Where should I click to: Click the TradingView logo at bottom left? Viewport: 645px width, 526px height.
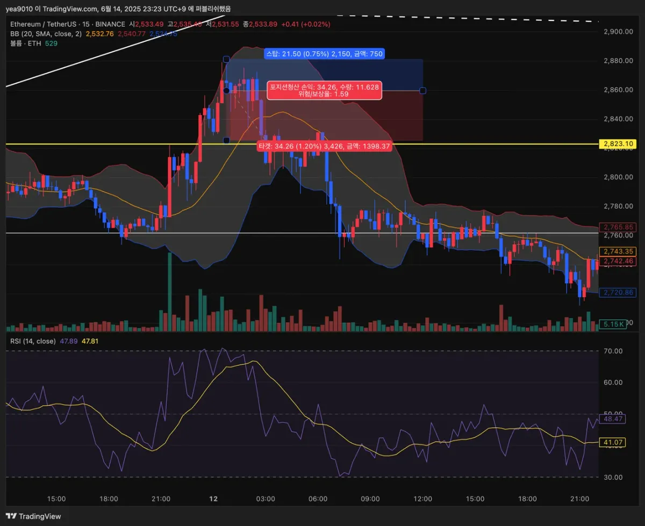(x=33, y=516)
